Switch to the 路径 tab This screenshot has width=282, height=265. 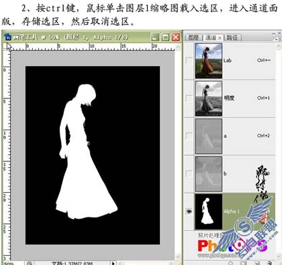tap(232, 37)
